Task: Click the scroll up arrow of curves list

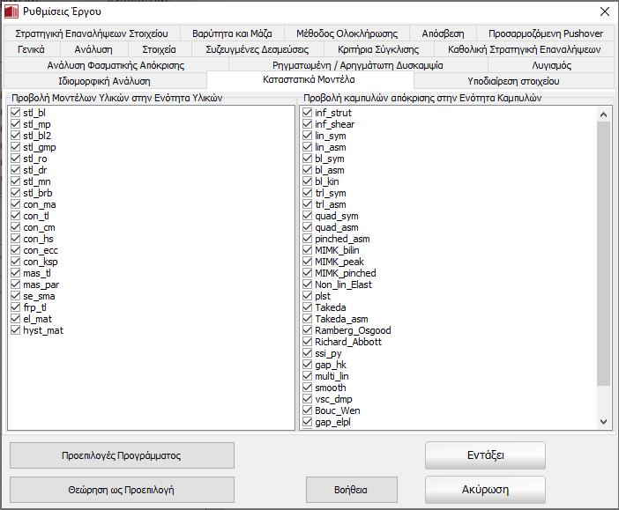Action: coord(604,114)
